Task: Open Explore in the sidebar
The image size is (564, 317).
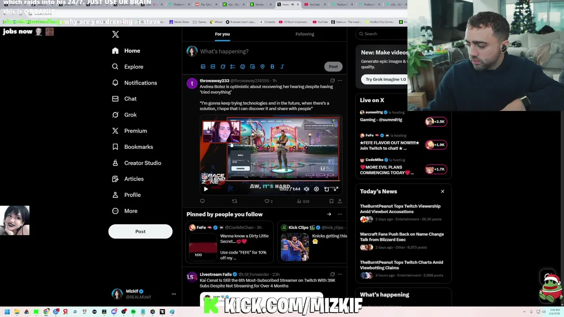Action: (x=127, y=66)
